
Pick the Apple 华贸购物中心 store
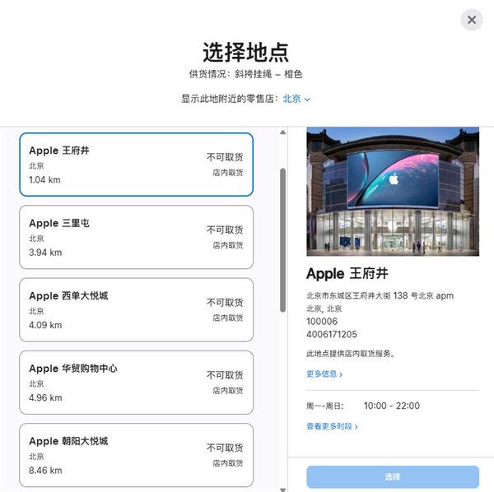click(136, 382)
